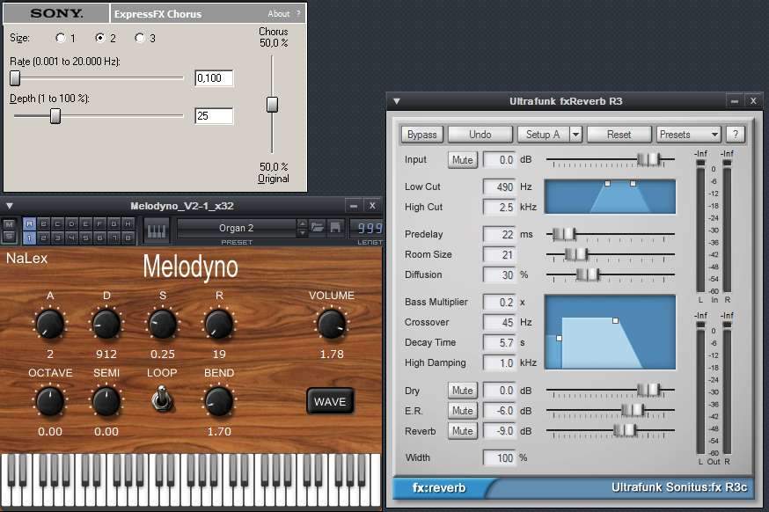The image size is (769, 512).
Task: Click Reset in fxReverb
Action: [x=619, y=135]
